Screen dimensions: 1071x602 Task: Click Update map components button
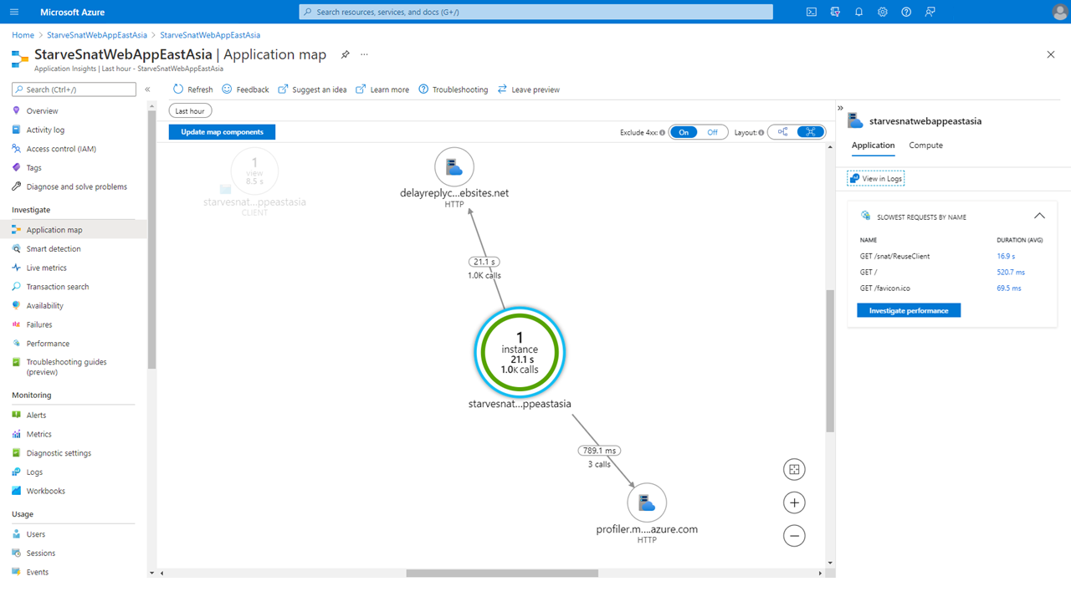(x=222, y=132)
